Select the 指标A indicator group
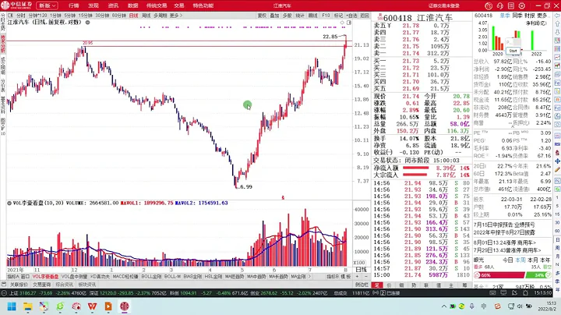The width and height of the screenshot is (561, 315). 13,277
